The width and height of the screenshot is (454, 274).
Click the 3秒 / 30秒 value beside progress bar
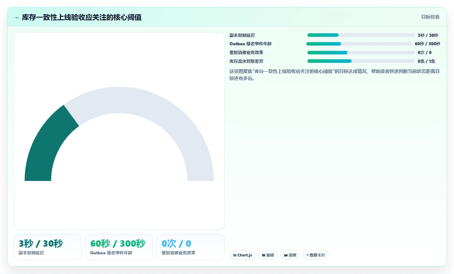point(428,35)
